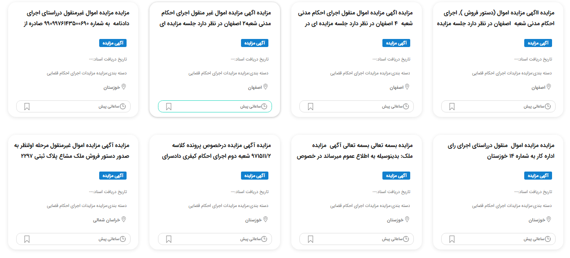Bookmark the Khorasan Shomali auction card
This screenshot has width=570, height=258.
pyautogui.click(x=27, y=239)
